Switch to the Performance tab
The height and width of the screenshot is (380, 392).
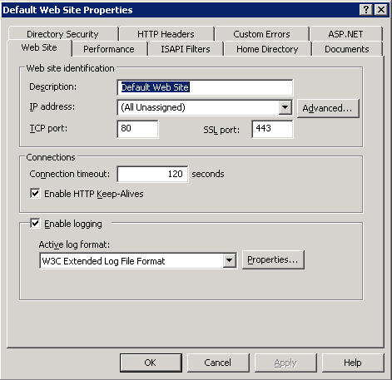(109, 49)
